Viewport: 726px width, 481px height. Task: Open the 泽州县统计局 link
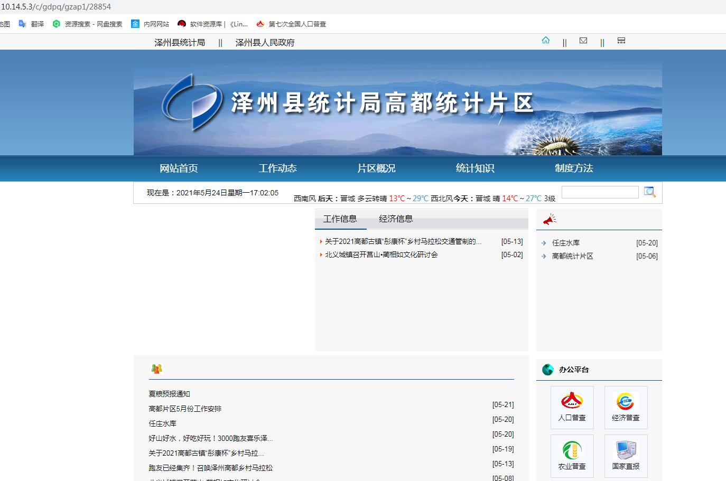tap(180, 43)
